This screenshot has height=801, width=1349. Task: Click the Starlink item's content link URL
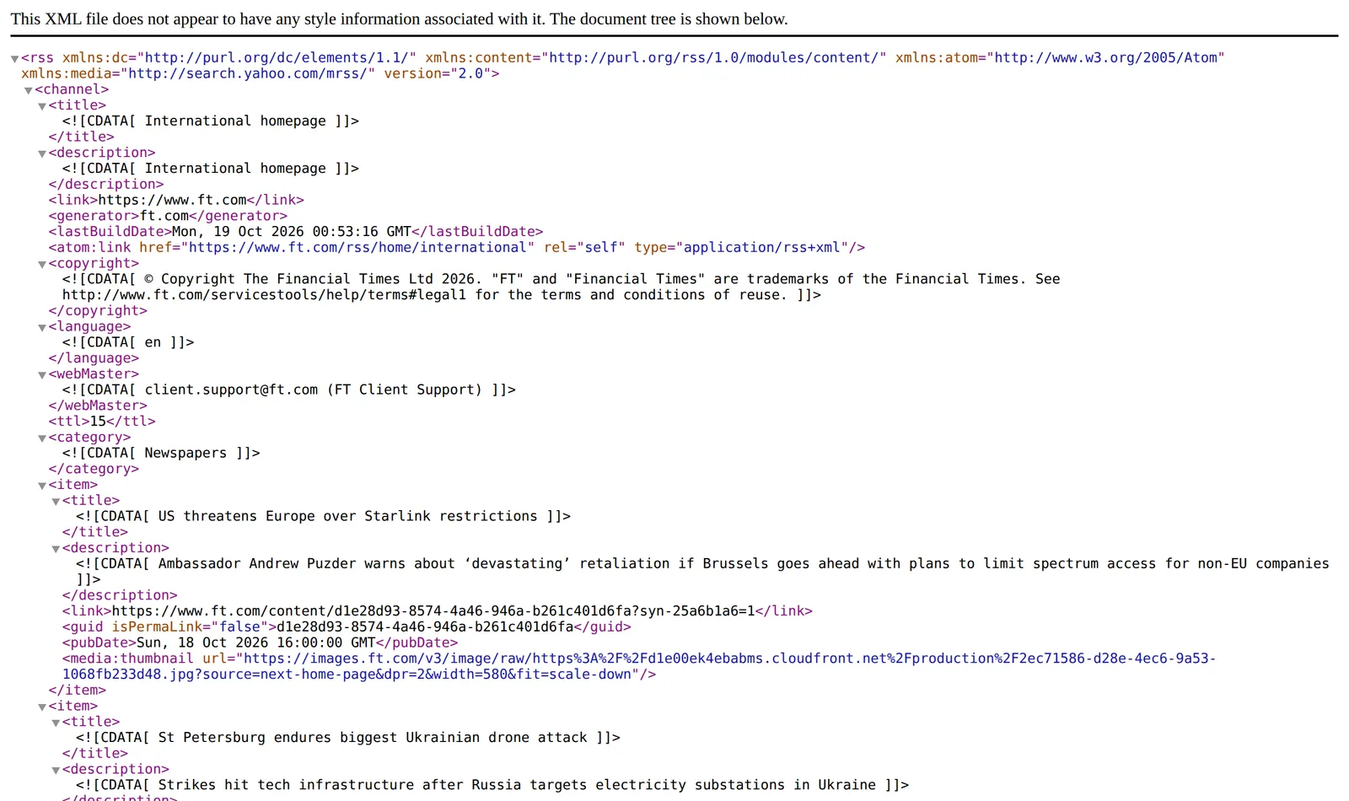433,610
